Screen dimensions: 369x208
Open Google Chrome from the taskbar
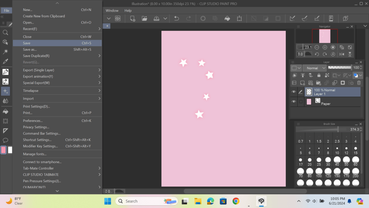[236, 201]
